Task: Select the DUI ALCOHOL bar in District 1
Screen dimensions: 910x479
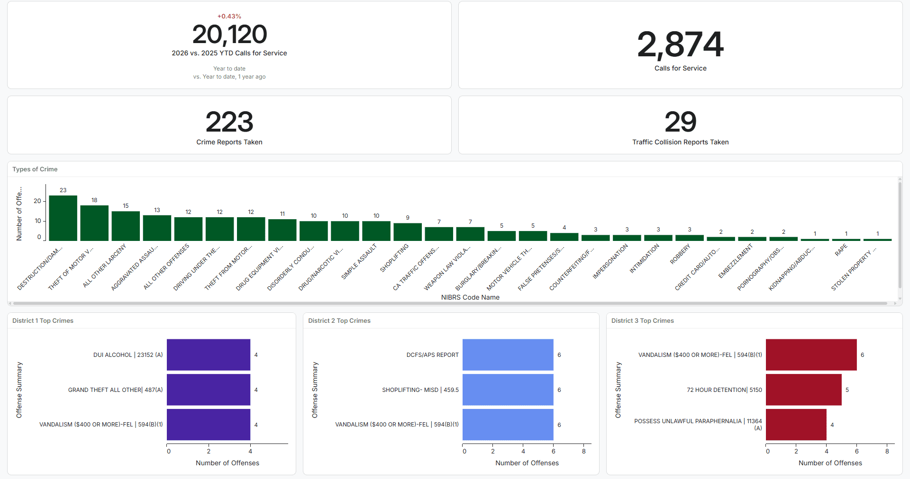Action: 209,355
